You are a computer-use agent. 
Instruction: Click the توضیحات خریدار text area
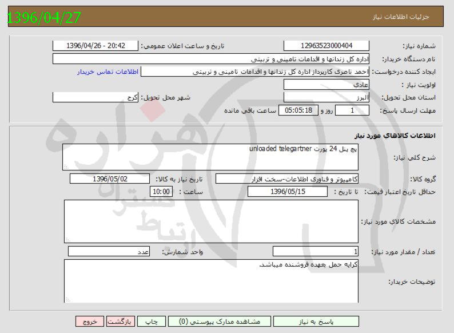(210, 280)
